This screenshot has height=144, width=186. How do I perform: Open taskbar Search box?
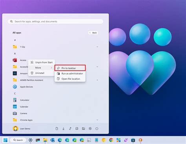point(18,140)
